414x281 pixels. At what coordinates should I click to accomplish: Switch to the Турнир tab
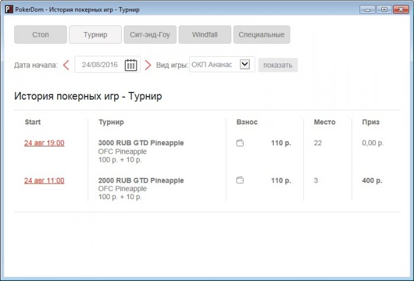pyautogui.click(x=95, y=34)
